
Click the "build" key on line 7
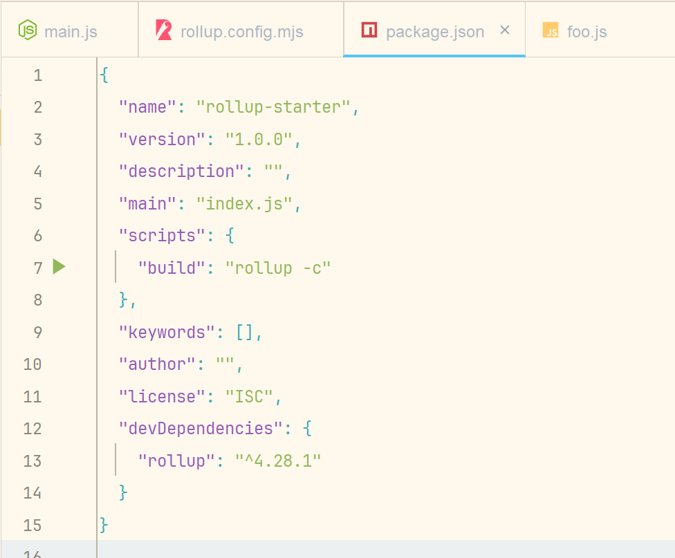coord(172,268)
